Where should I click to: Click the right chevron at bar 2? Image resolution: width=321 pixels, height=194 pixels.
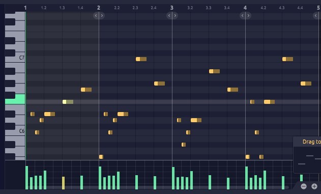coord(102,16)
